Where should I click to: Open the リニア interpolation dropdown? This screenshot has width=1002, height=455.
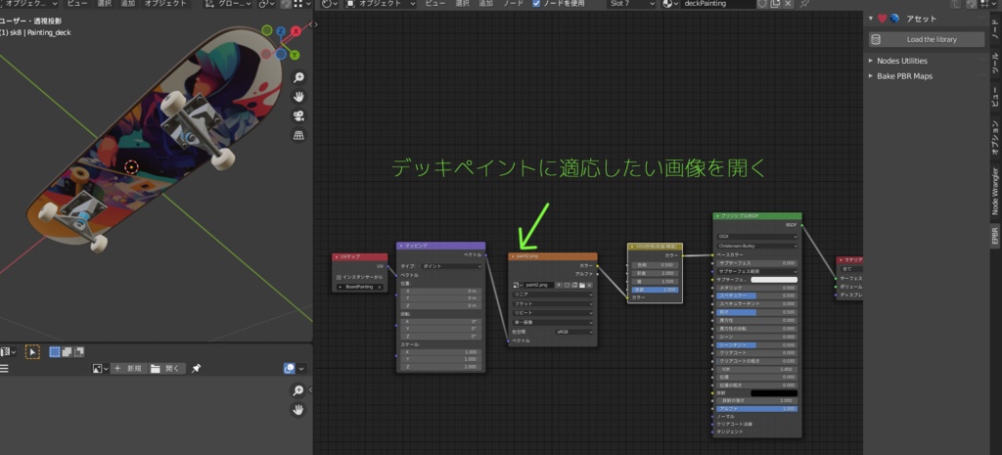point(553,295)
